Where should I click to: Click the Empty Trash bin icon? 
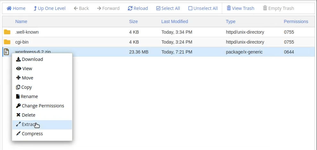265,8
